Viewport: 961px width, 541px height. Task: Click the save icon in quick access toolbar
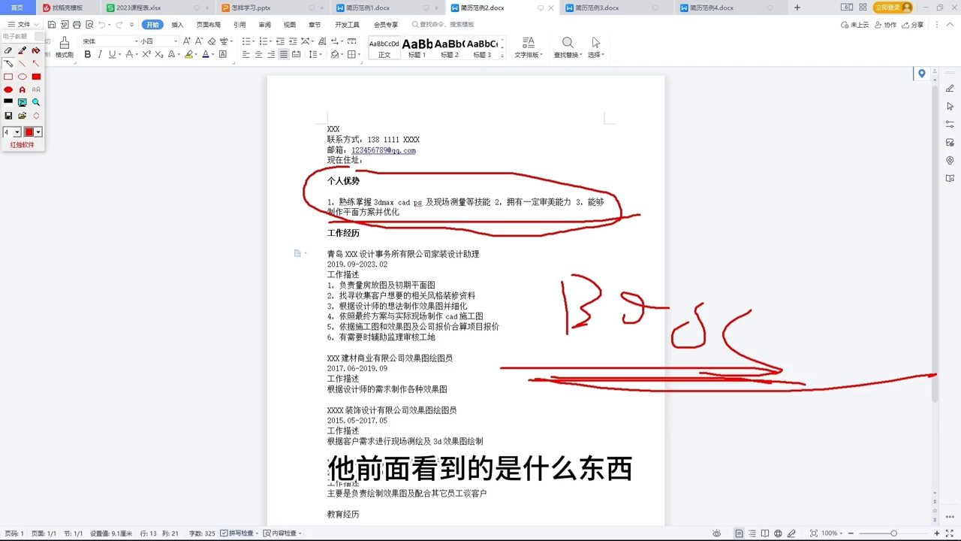[x=52, y=25]
